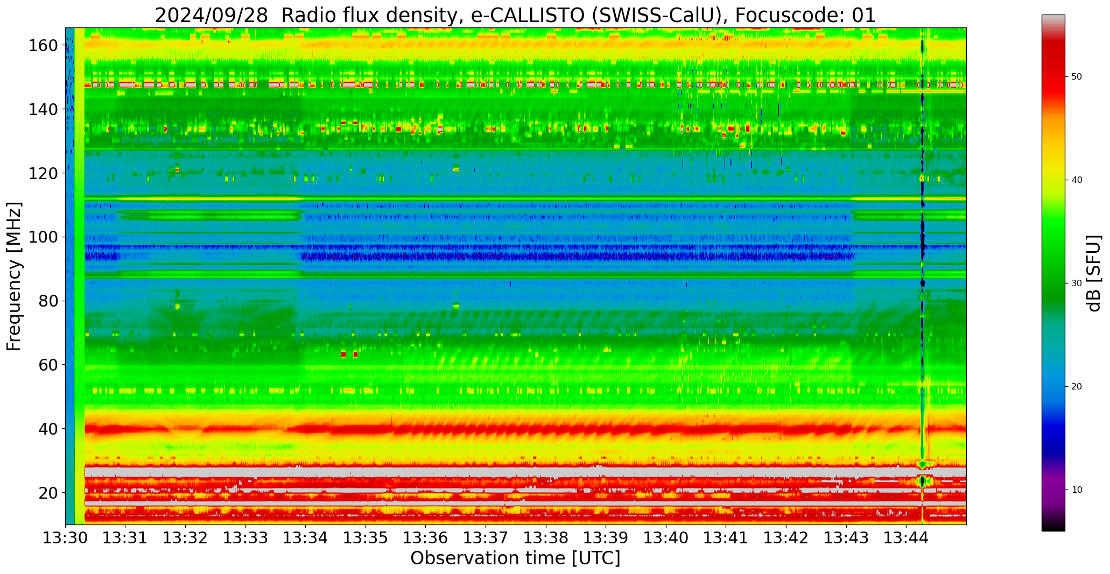
Task: Click the dB color scale bar
Action: click(1053, 273)
